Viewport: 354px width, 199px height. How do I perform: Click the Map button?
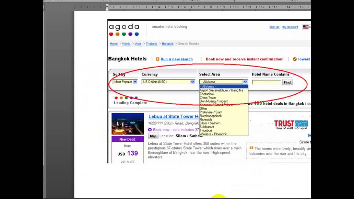point(153,136)
